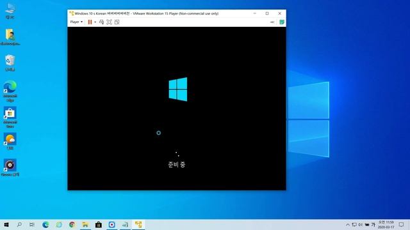Open the Player menu in VMware
410x230 pixels.
[76, 22]
